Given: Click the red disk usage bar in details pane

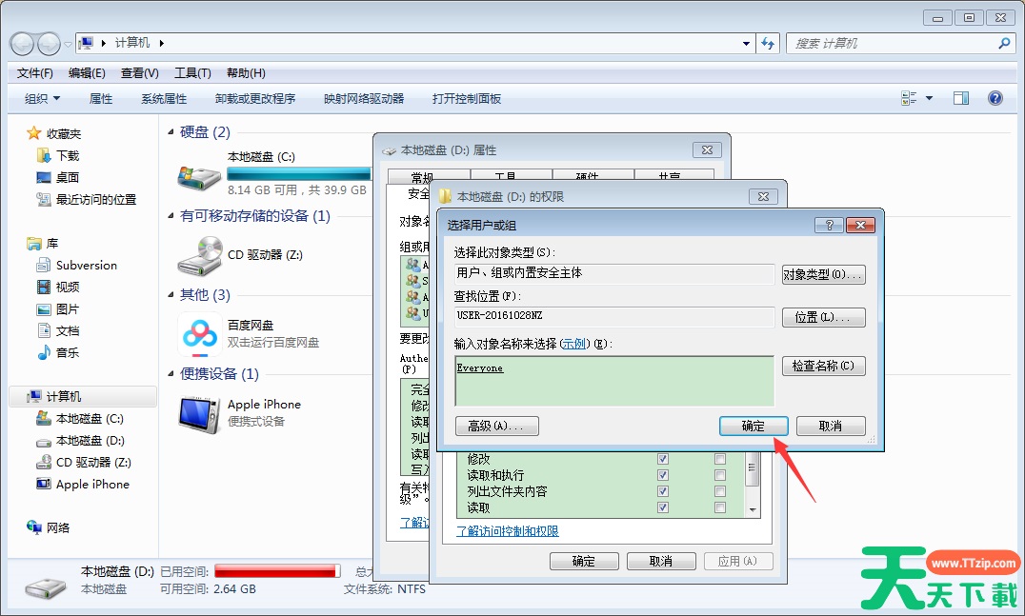Looking at the screenshot, I should point(277,571).
